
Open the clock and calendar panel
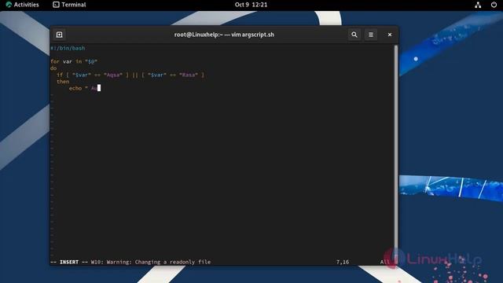click(x=251, y=5)
